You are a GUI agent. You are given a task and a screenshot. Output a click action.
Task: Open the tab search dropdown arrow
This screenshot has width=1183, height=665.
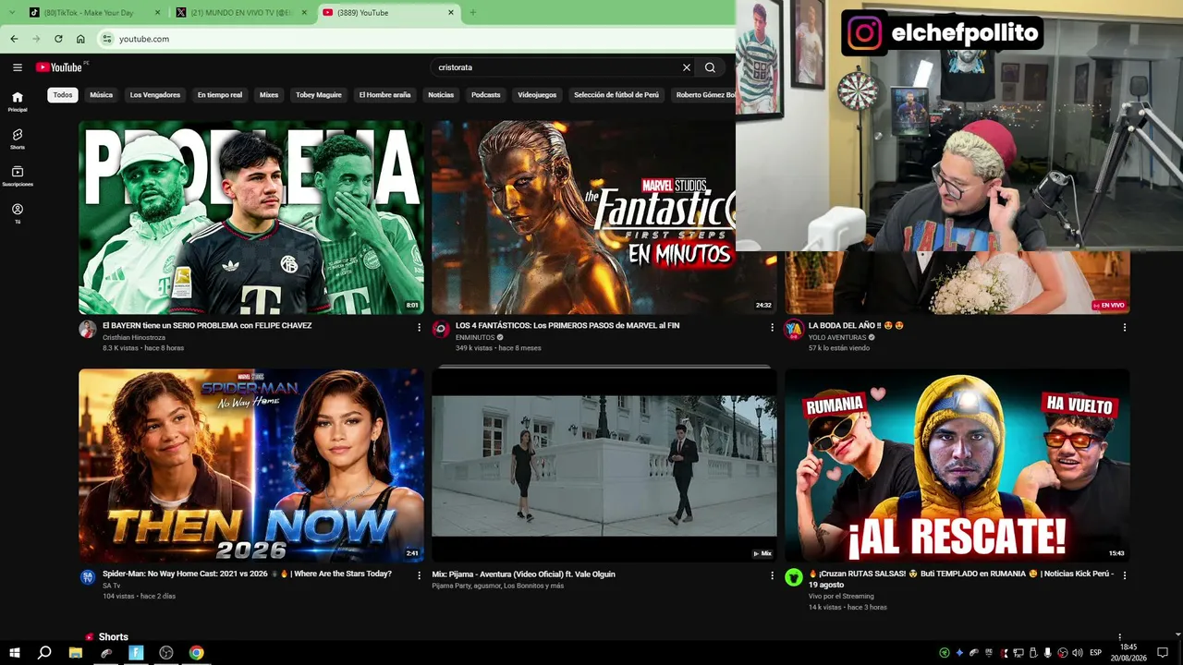14,13
